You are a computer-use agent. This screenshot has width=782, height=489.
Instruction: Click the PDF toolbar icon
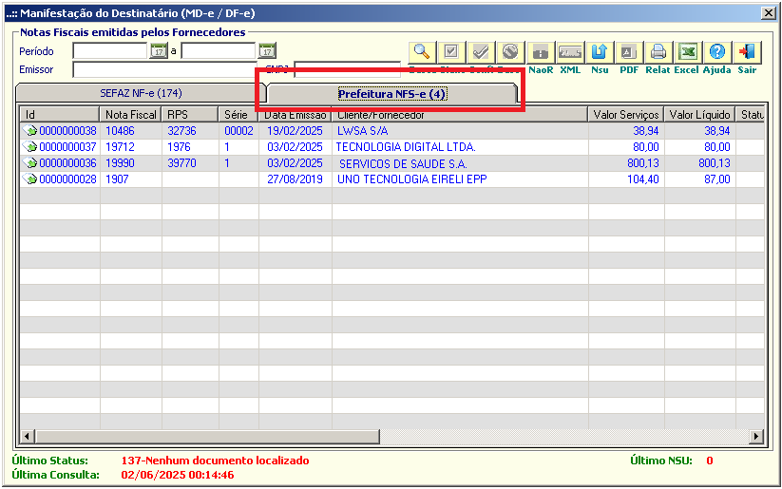[628, 52]
